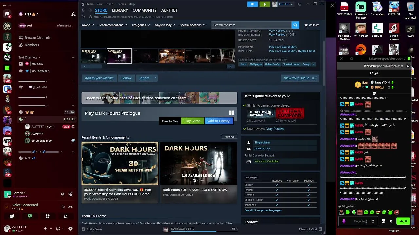Open the EA app desktop icon

[x=361, y=49]
